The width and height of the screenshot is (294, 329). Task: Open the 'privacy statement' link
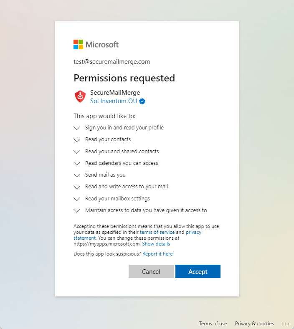pos(193,232)
